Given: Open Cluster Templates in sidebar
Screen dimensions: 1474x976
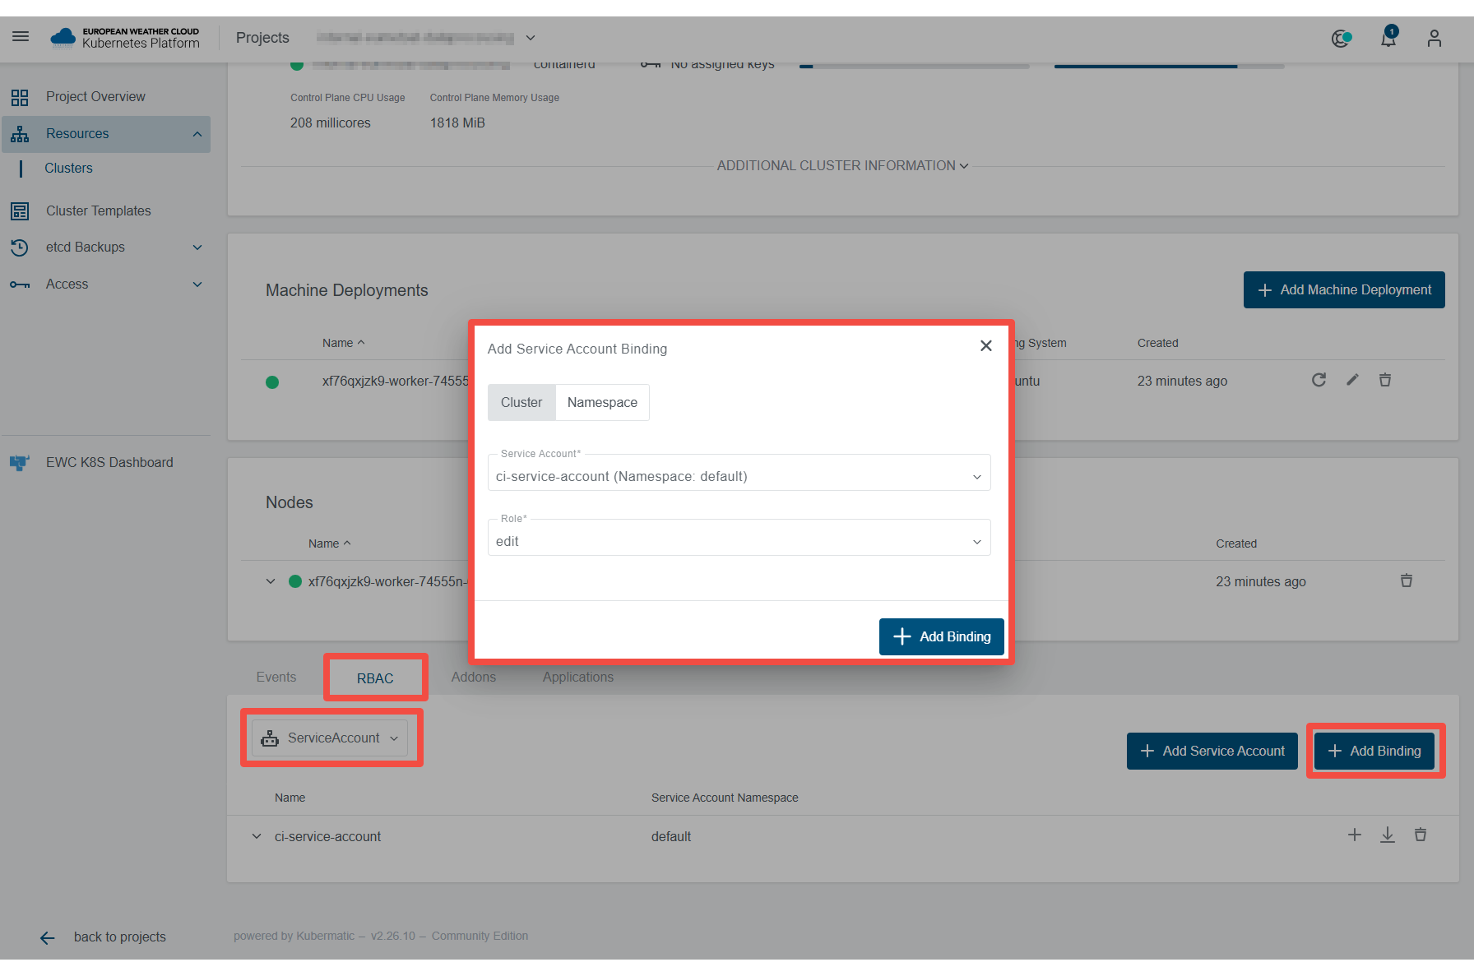Looking at the screenshot, I should 99,211.
